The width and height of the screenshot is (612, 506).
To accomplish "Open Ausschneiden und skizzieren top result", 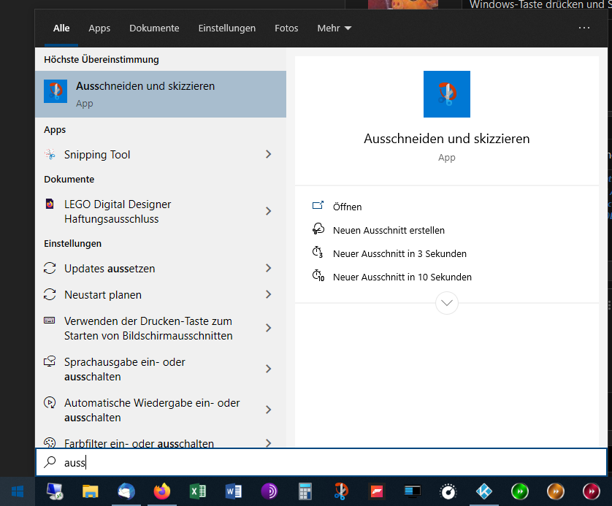I will pos(161,94).
